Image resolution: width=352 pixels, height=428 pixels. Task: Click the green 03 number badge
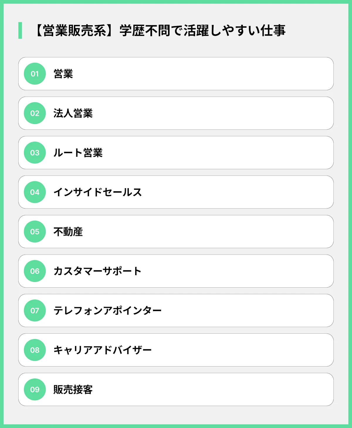(x=35, y=153)
